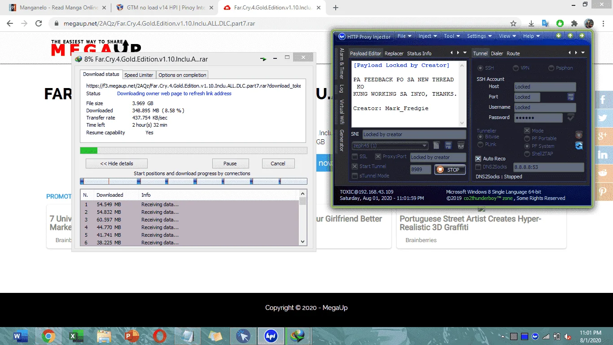Share page via Google Plus side icon
613x345 pixels.
pos(604,136)
